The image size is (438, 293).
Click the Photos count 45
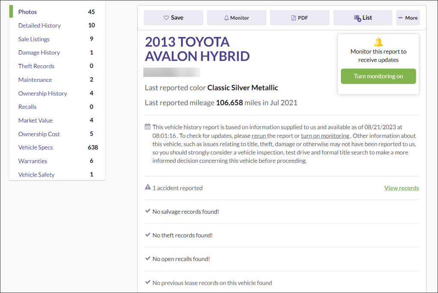(x=92, y=12)
